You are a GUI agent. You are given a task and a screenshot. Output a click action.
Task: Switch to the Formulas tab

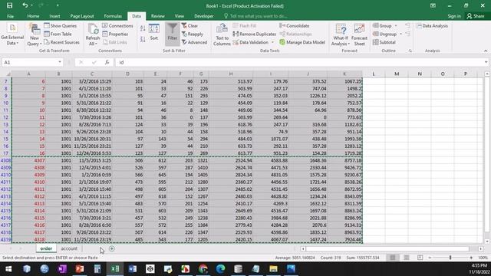point(113,16)
